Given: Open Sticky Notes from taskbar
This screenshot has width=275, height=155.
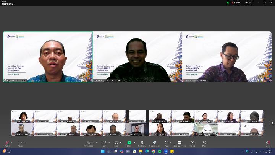Looking at the screenshot, I should click(x=172, y=151).
